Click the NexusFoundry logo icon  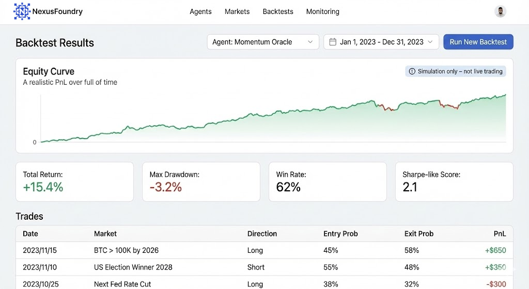click(22, 11)
